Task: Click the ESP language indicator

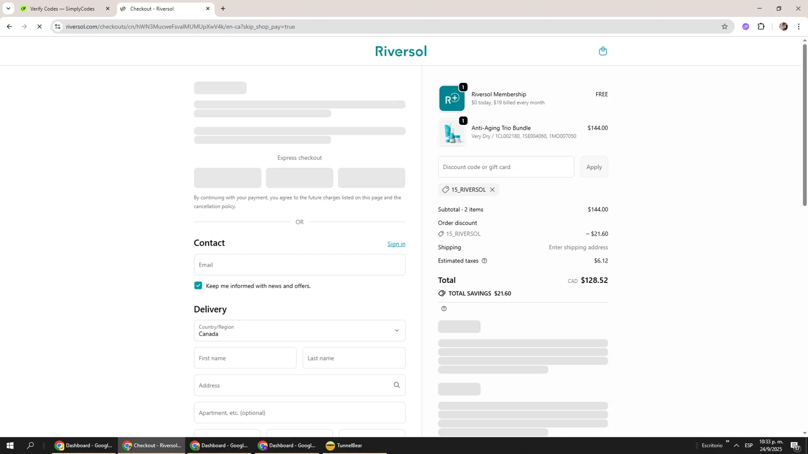Action: tap(749, 445)
